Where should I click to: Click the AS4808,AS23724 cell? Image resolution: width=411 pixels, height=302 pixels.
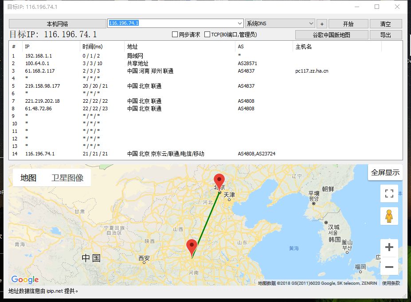[257, 154]
